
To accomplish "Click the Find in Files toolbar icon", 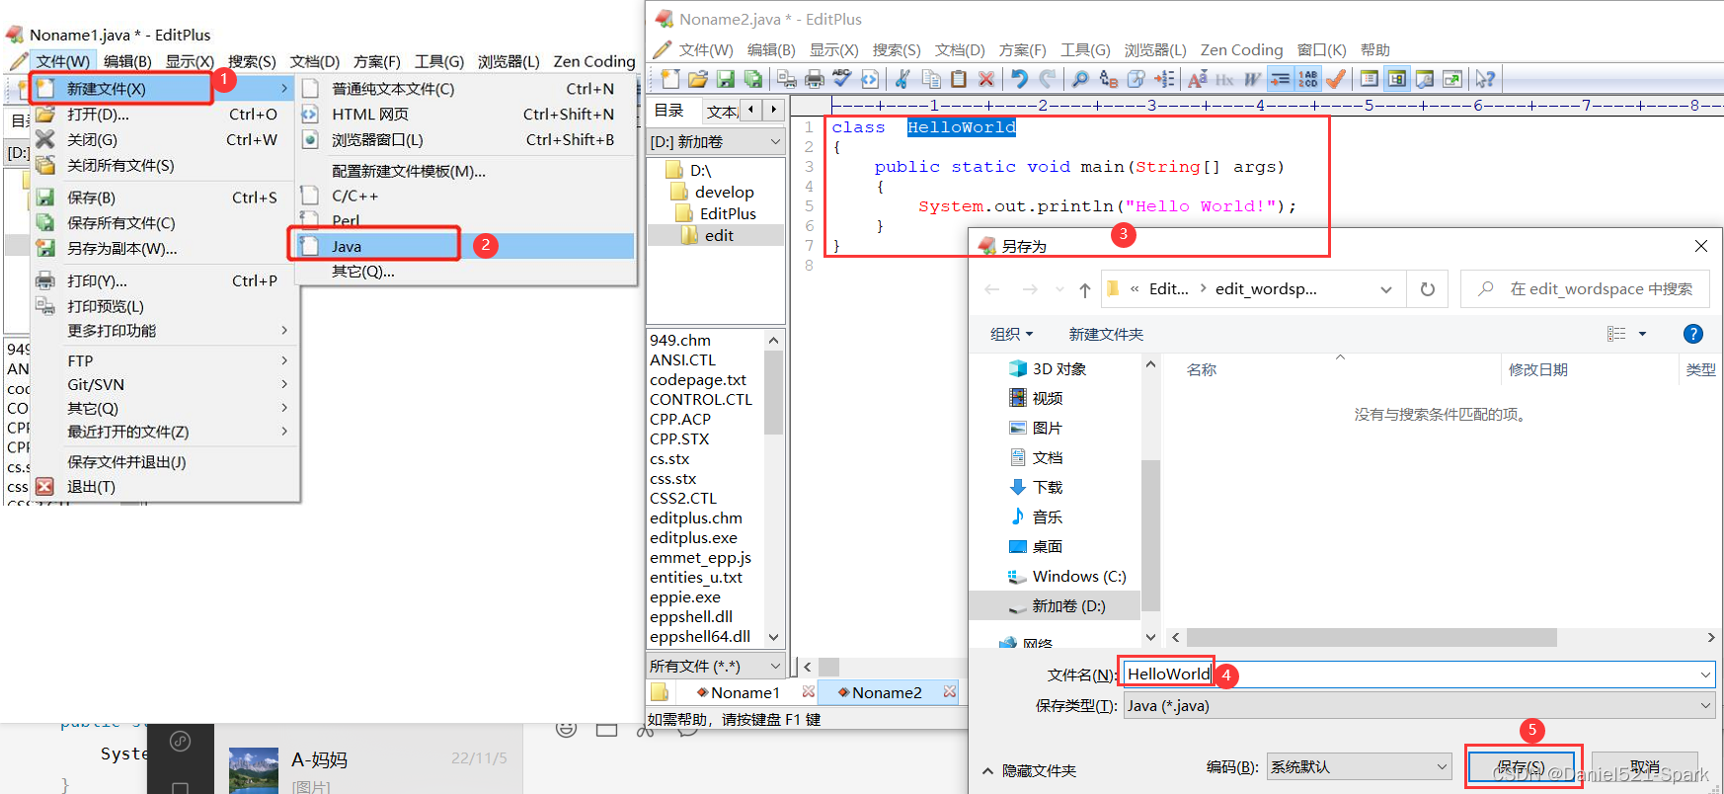I will pos(1136,79).
